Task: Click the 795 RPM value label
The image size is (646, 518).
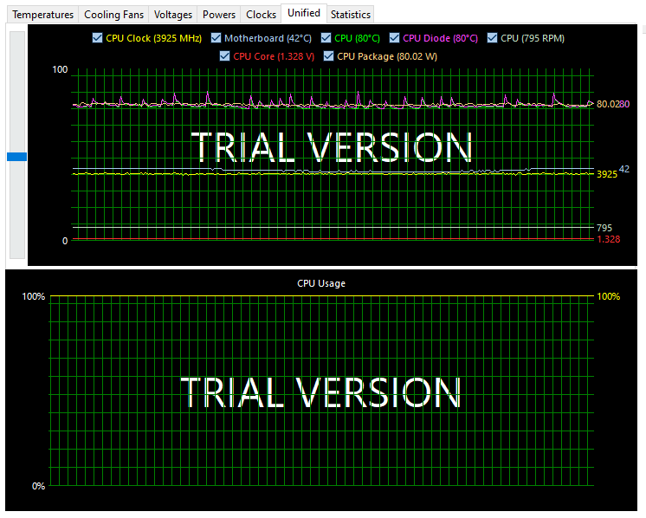Action: point(604,228)
